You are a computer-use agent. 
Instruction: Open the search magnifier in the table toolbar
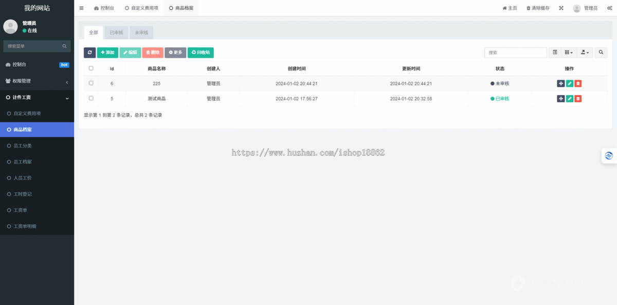(601, 52)
